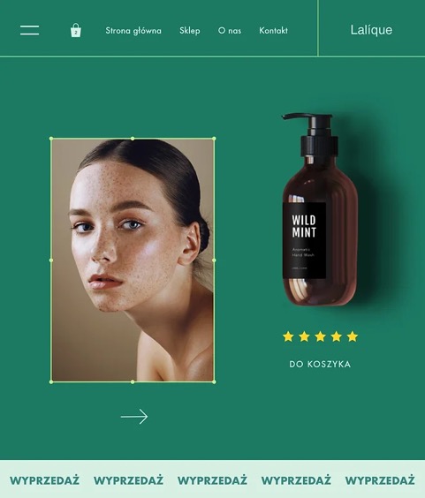Open the Kontakt page

coord(273,31)
